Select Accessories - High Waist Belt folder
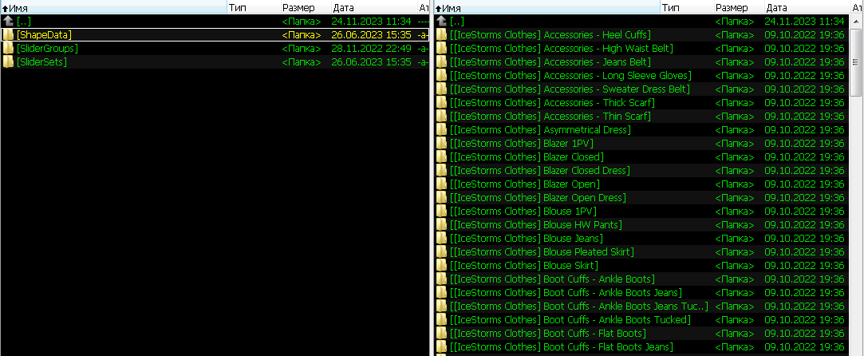The width and height of the screenshot is (864, 356). click(562, 49)
